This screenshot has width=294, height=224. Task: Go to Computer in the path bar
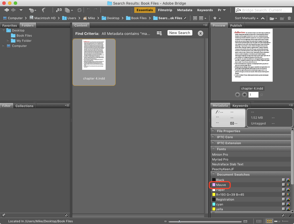pos(13,18)
